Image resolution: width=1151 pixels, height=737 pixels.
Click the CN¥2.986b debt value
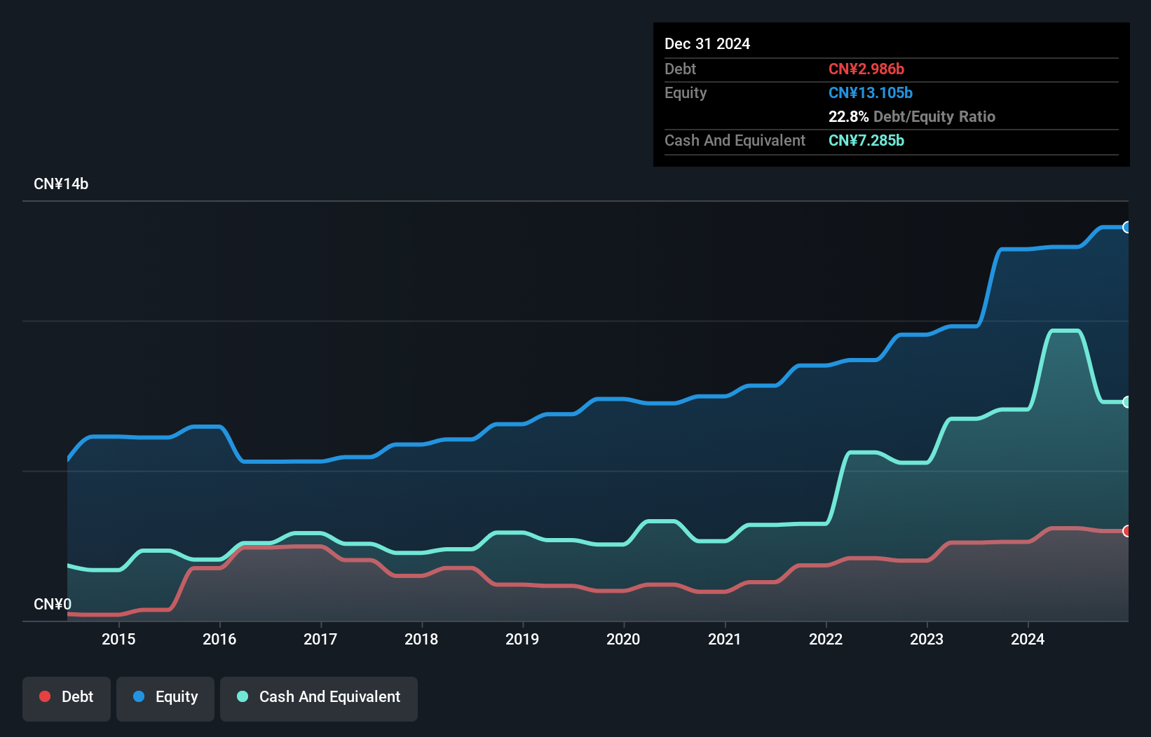click(x=866, y=69)
